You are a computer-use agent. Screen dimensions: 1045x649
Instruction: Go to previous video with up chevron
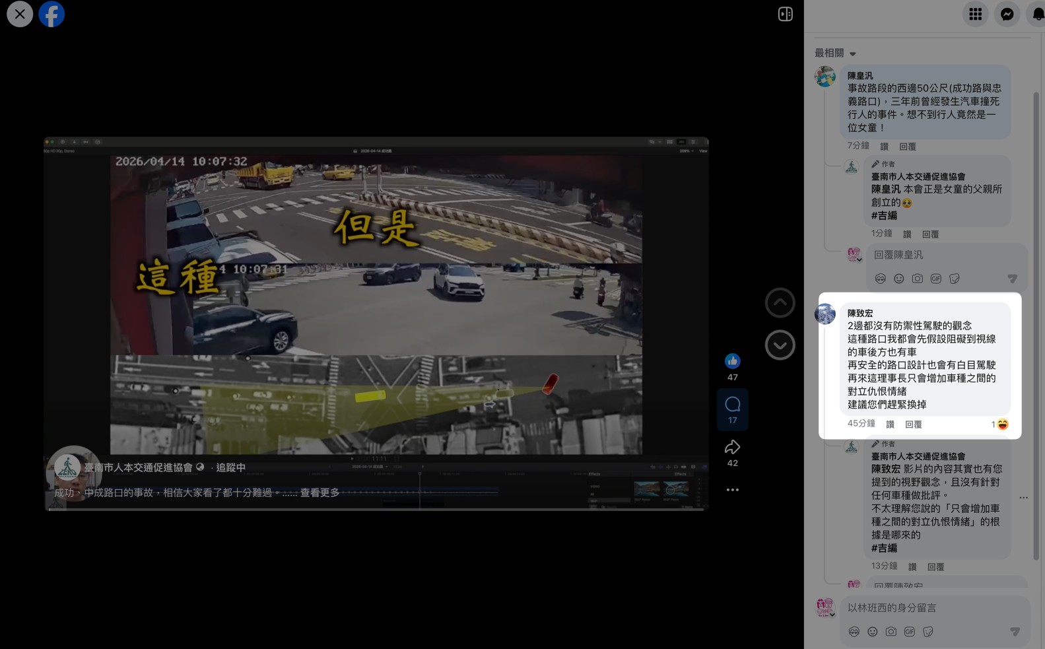click(780, 303)
